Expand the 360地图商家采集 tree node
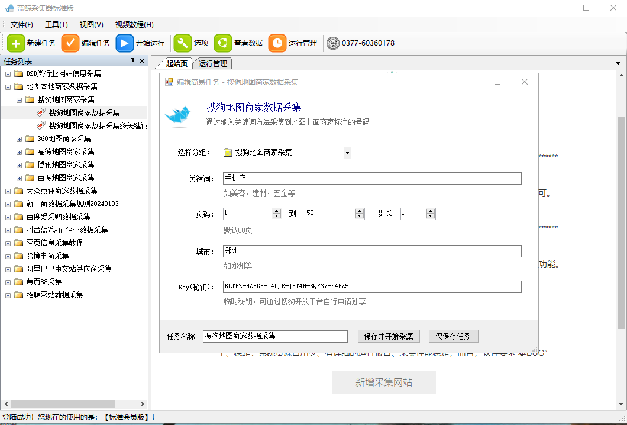The height and width of the screenshot is (425, 627). click(19, 139)
